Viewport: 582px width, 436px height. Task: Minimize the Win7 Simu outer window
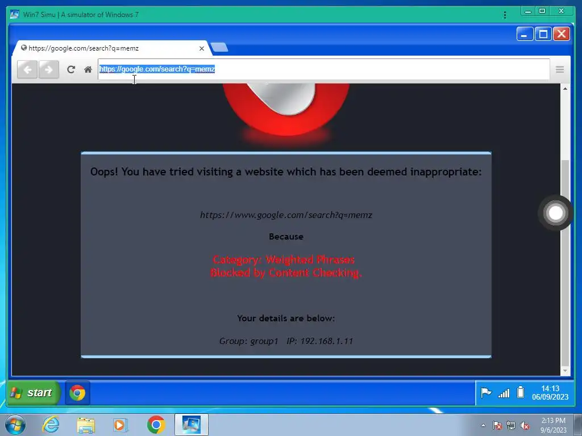(528, 11)
